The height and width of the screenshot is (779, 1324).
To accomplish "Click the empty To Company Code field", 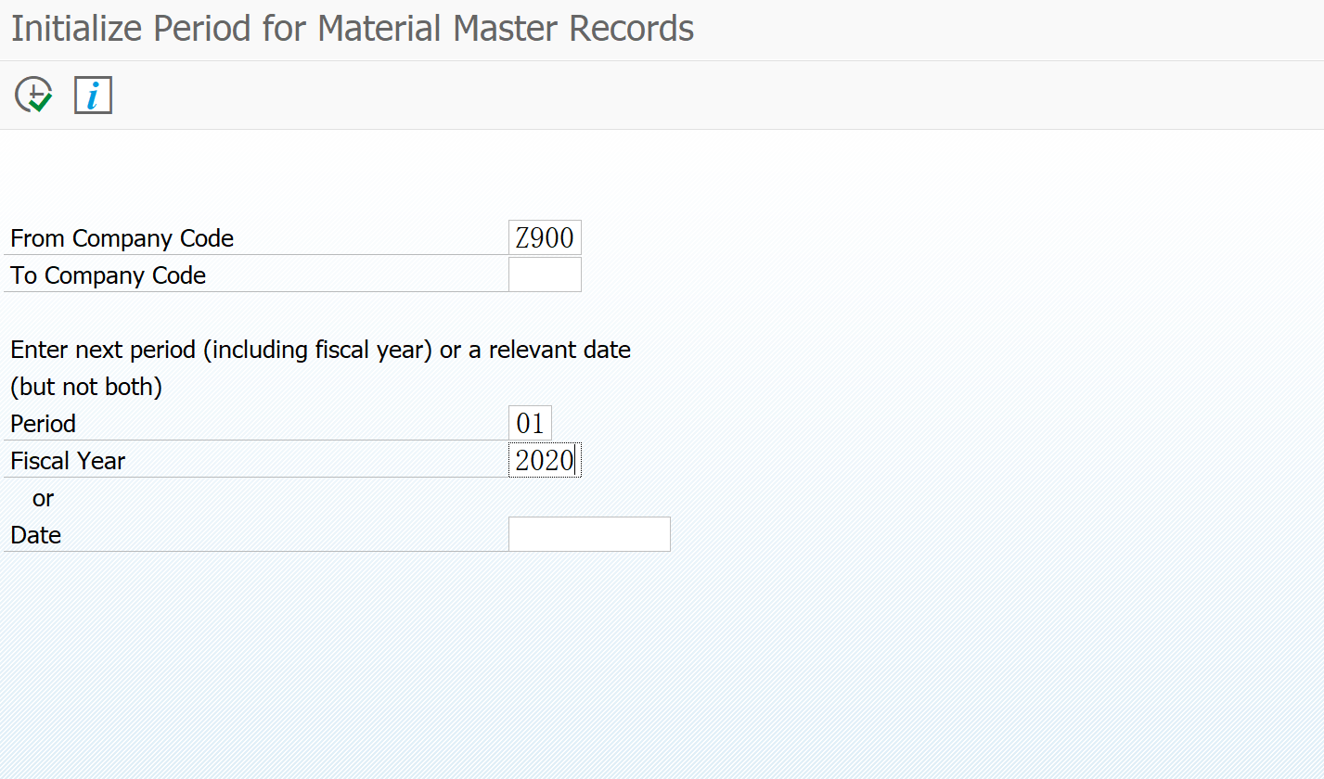I will pyautogui.click(x=544, y=274).
